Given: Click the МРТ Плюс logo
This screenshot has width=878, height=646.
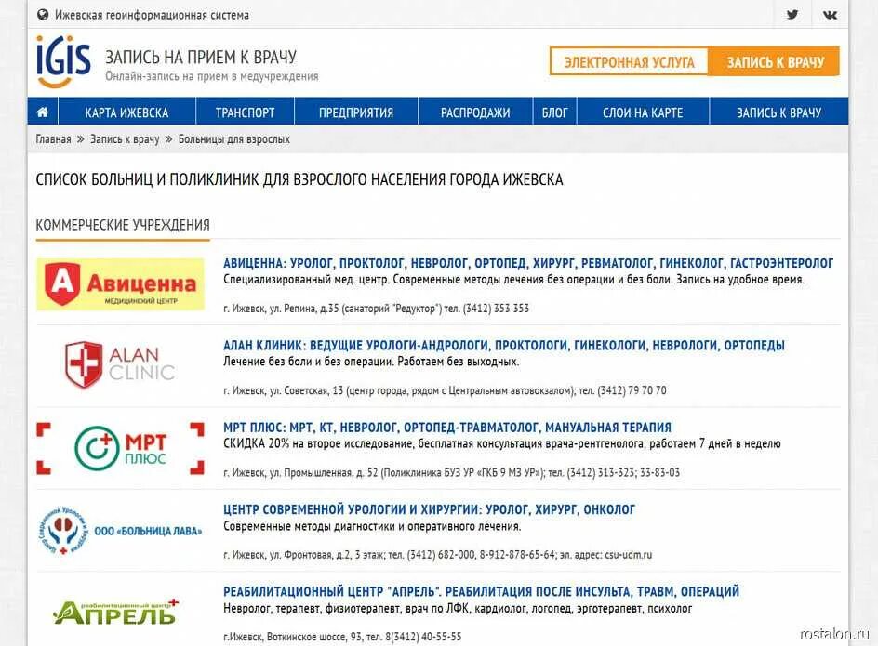Looking at the screenshot, I should pyautogui.click(x=120, y=448).
